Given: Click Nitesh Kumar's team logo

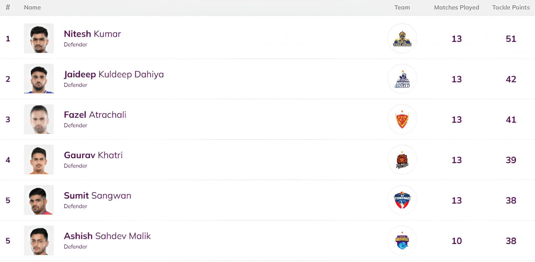Looking at the screenshot, I should 402,38.
